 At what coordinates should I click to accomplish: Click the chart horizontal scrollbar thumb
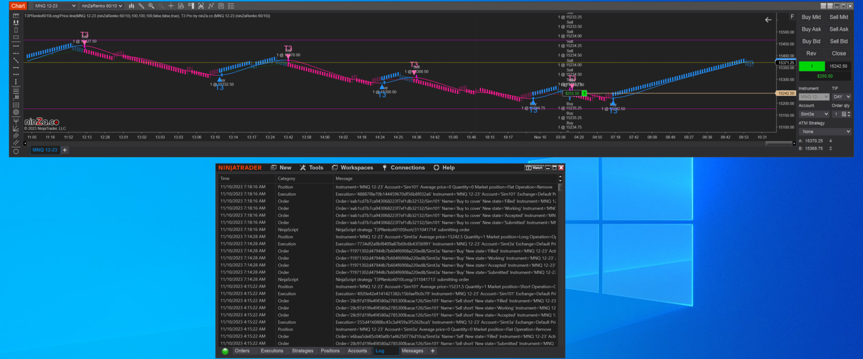pyautogui.click(x=779, y=143)
